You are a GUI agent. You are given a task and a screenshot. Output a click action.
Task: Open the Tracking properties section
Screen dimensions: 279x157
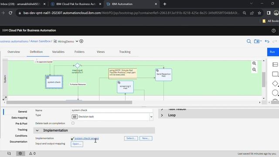[x=22, y=130]
